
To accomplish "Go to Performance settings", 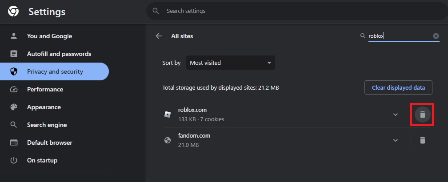I will [x=45, y=89].
